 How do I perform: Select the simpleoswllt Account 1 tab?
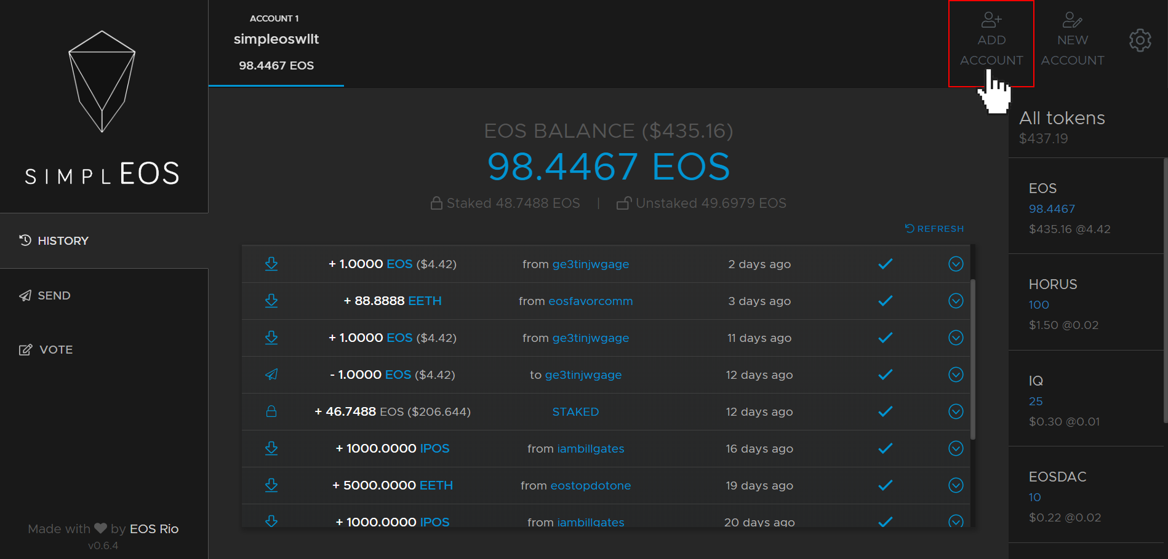pyautogui.click(x=276, y=43)
